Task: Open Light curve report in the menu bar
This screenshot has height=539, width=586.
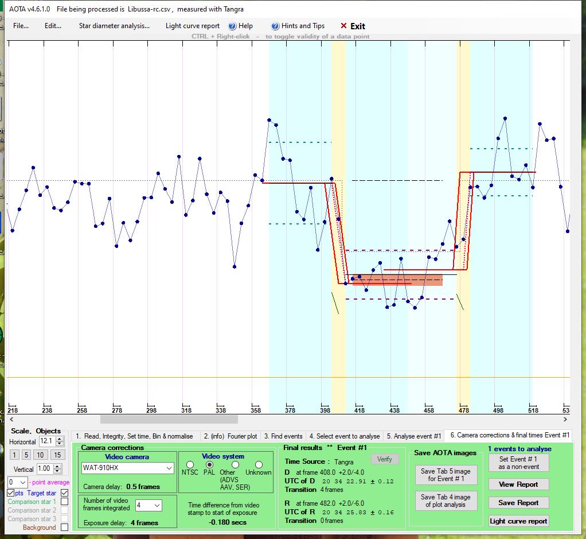Action: (x=193, y=26)
